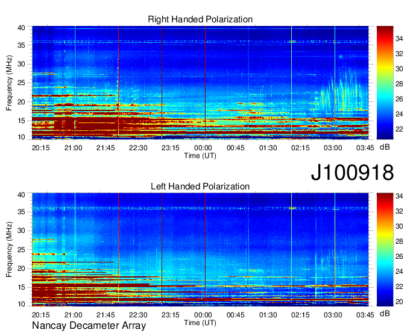Click the 22:30 time tick under Right Handed plot

pos(138,148)
